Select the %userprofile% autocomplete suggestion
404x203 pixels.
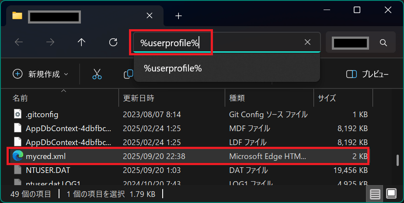173,68
